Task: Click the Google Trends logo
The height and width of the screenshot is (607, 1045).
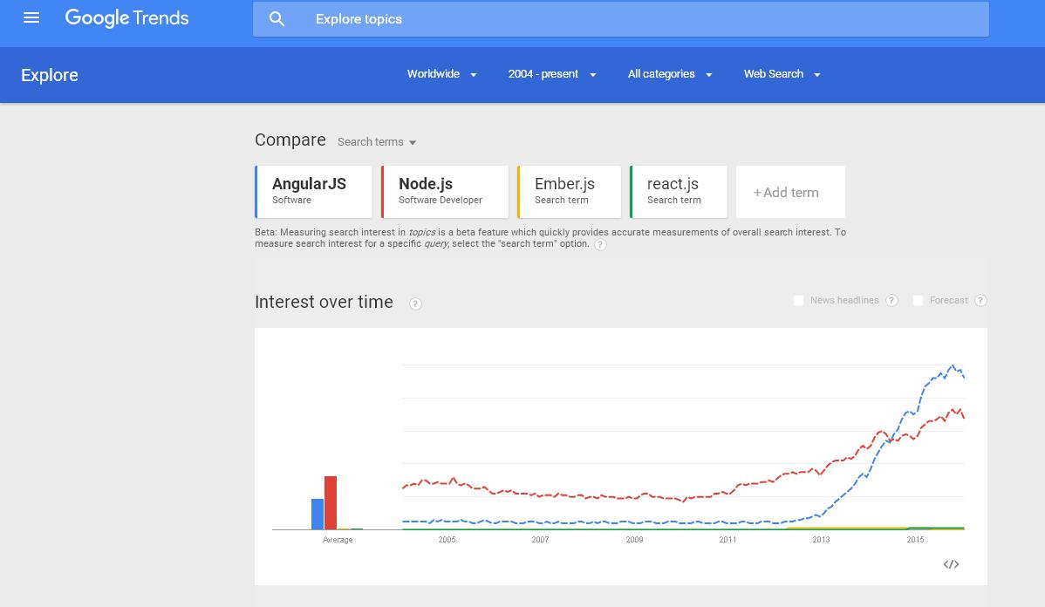Action: point(126,17)
